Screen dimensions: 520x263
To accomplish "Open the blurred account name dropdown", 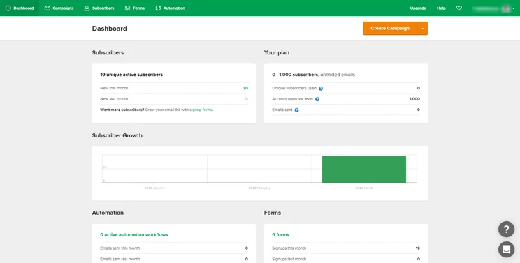I will [x=493, y=8].
